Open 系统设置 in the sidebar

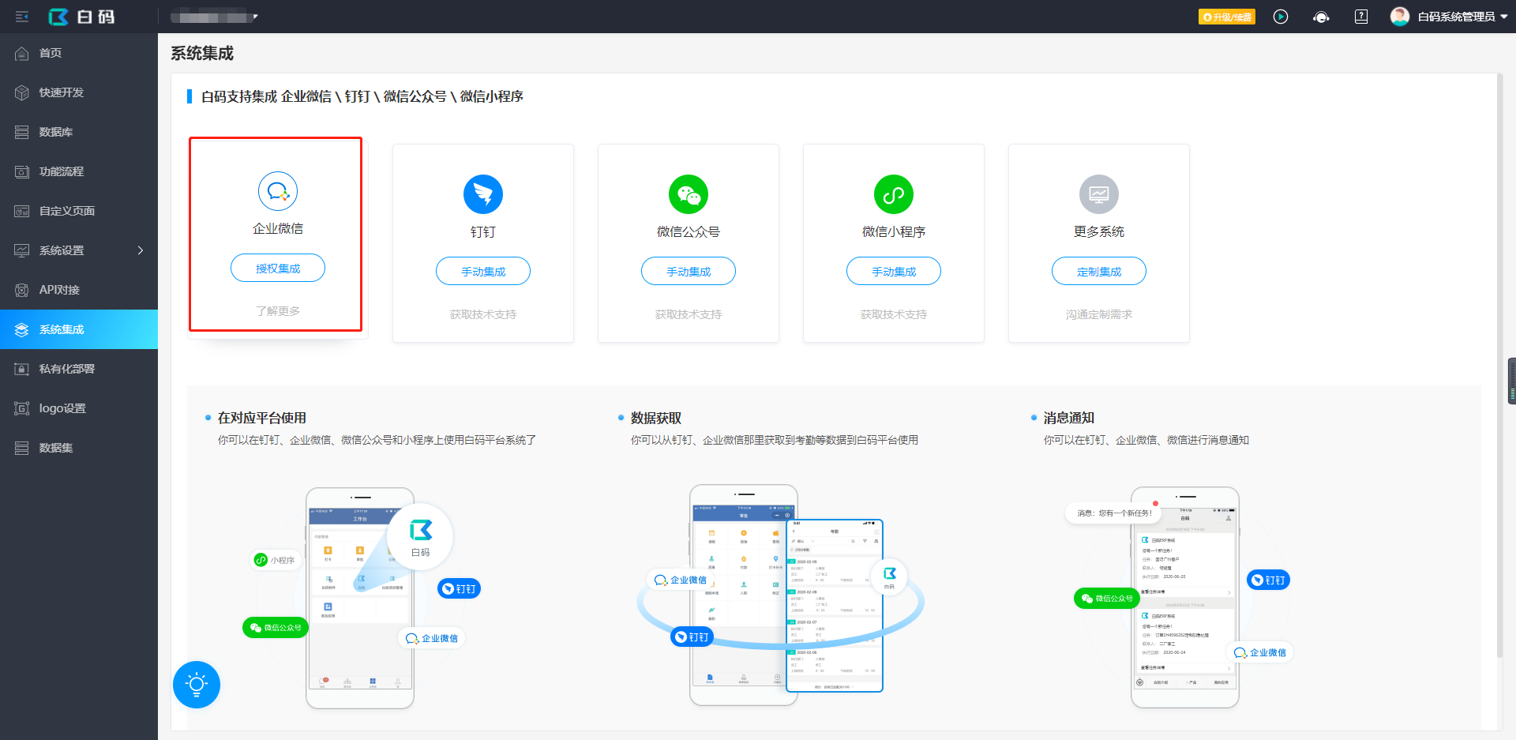point(79,250)
